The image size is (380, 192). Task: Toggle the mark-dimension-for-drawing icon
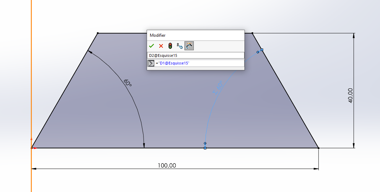189,46
